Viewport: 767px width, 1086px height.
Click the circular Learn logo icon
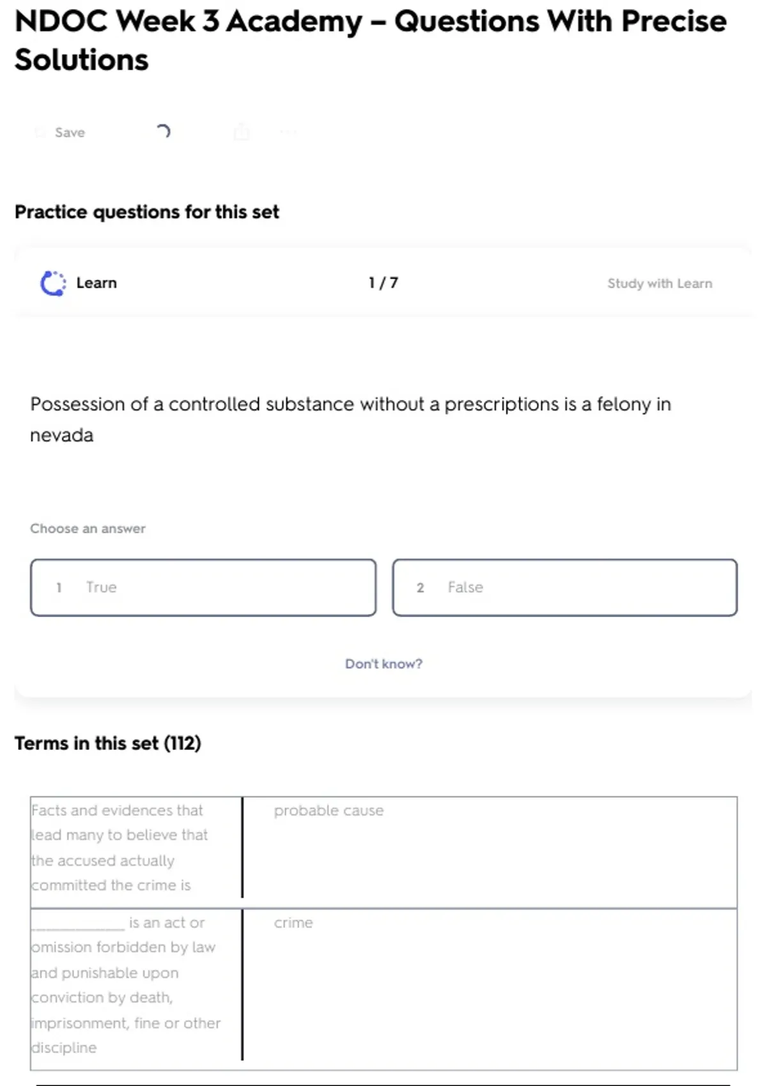pos(53,283)
